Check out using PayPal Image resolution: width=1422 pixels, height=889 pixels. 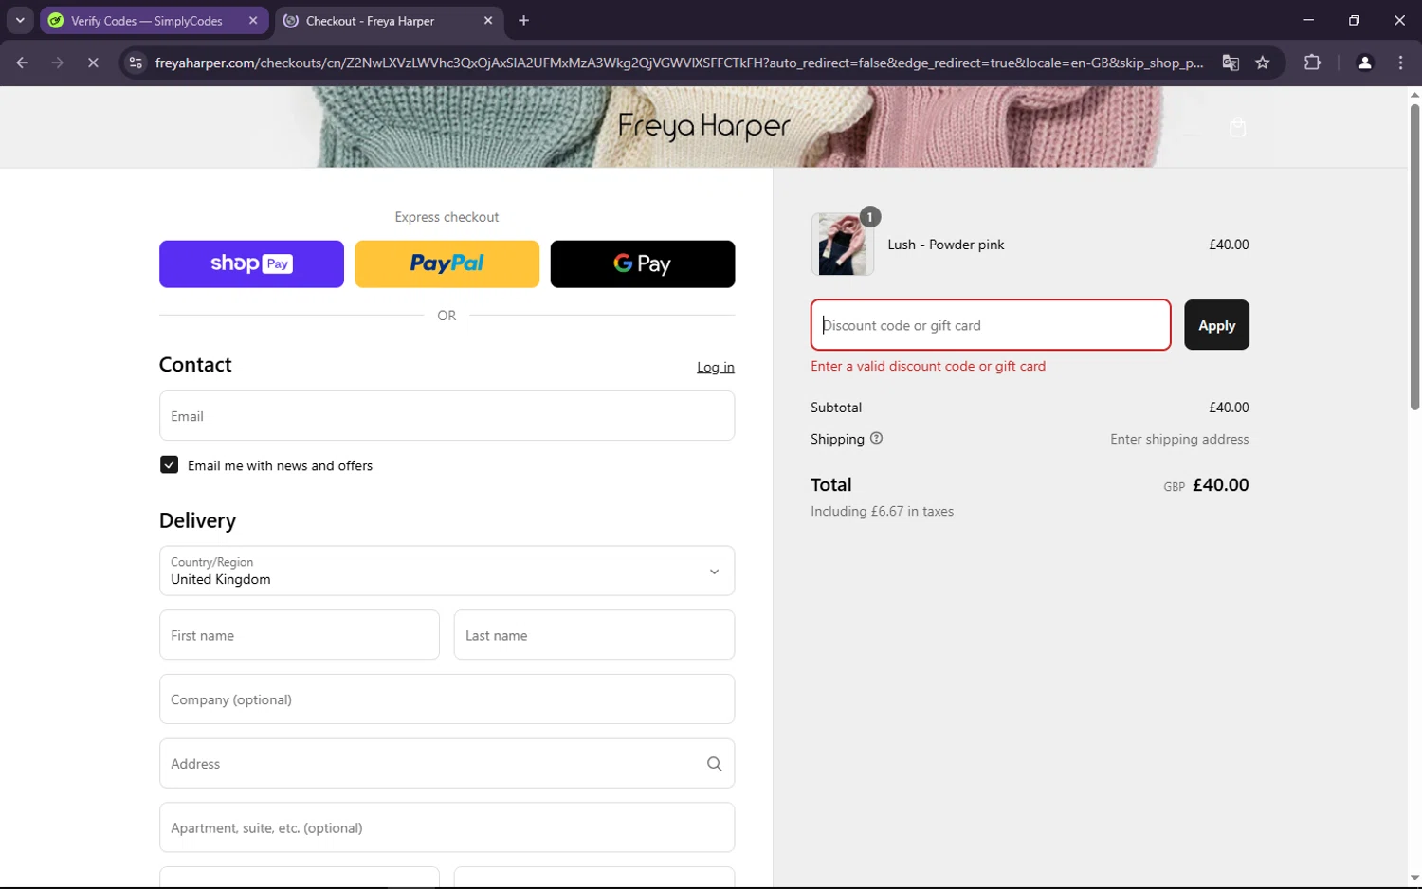point(447,263)
